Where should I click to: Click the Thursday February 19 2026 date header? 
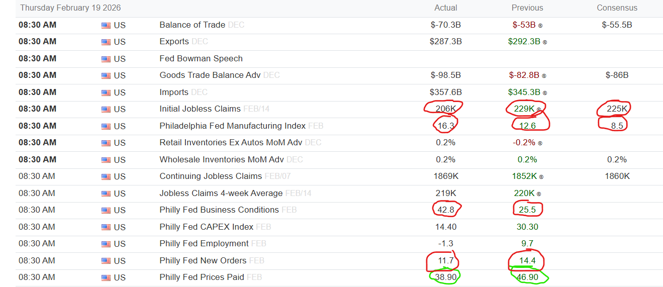pos(70,8)
